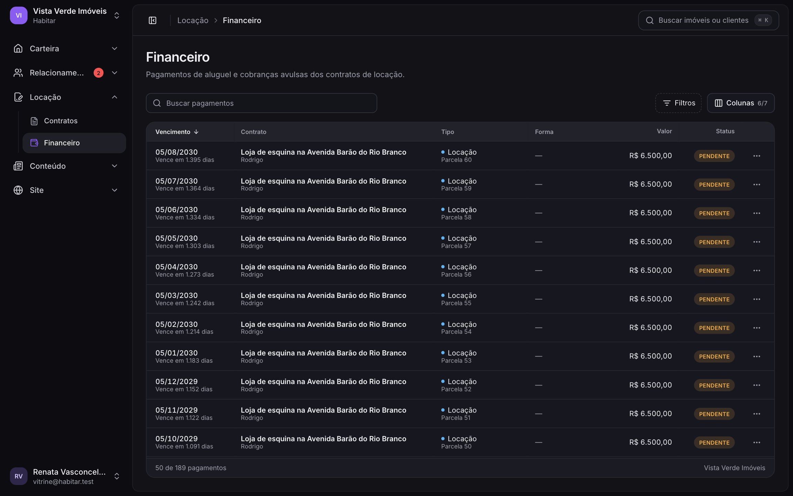Screen dimensions: 793x496
Task: Collapse the sidebar with the panel toggle icon
Action: [x=152, y=20]
